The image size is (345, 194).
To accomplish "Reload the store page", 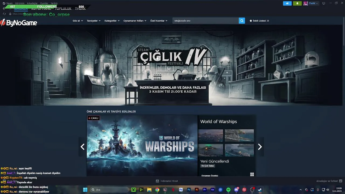I will click(x=4, y=14).
